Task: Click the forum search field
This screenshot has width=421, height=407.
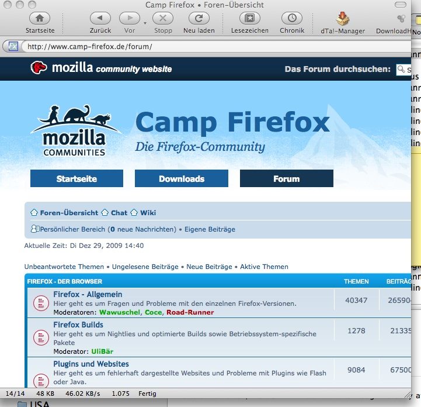Action: point(404,70)
